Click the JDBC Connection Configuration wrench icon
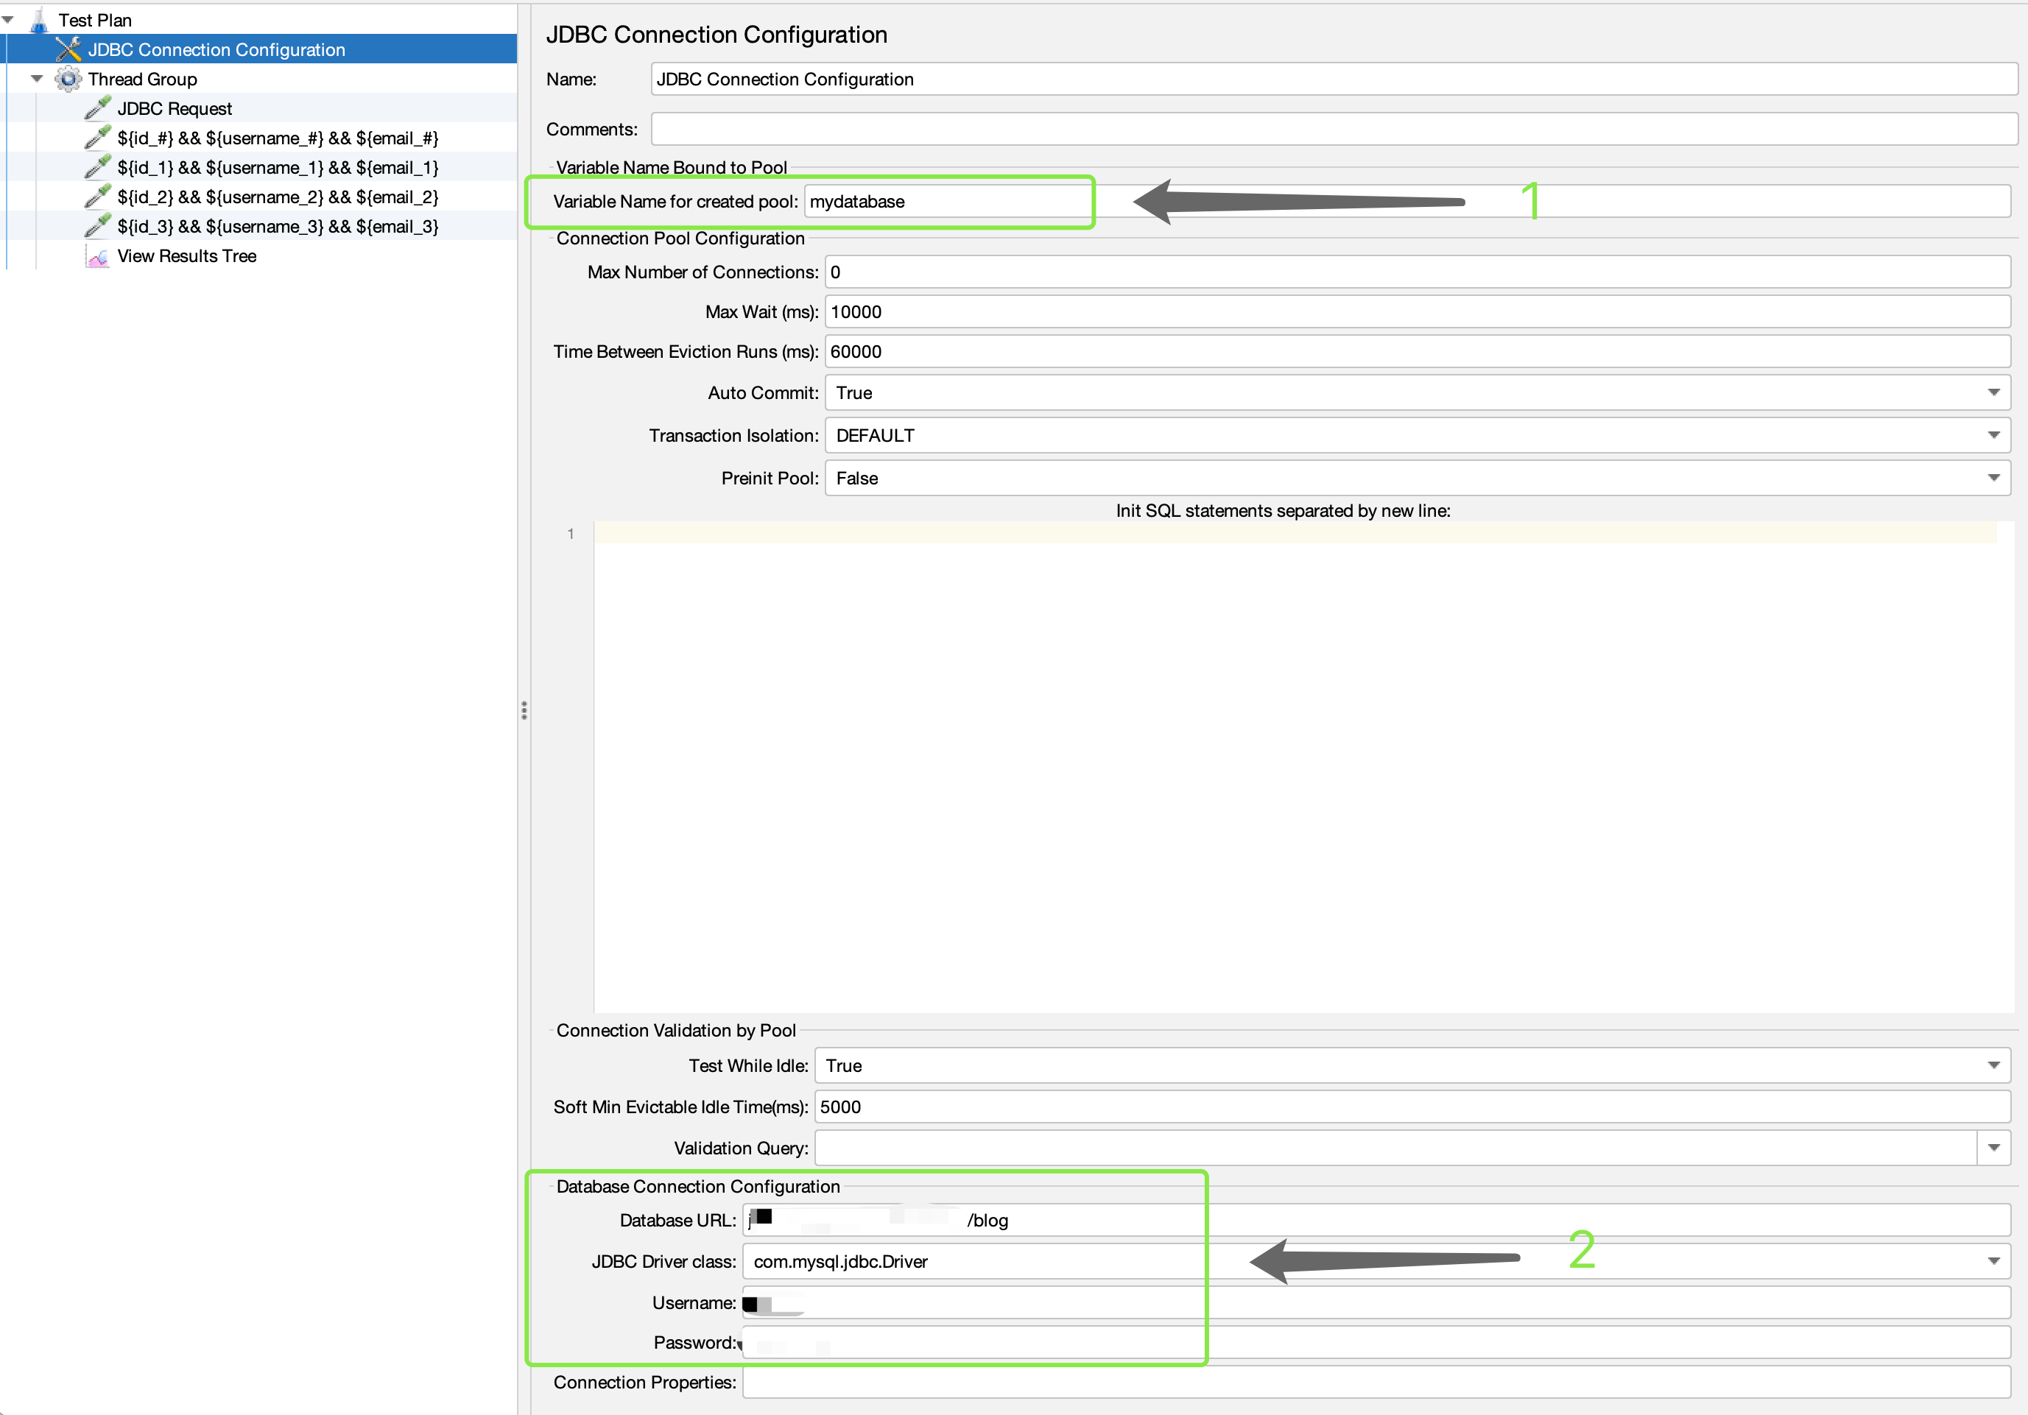 point(68,49)
